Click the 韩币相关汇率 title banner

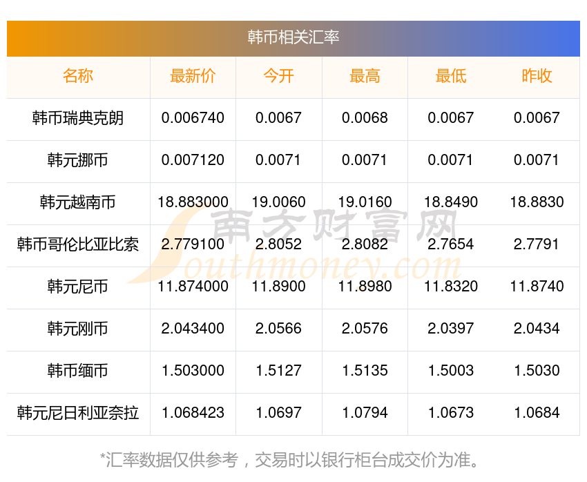[x=293, y=39]
